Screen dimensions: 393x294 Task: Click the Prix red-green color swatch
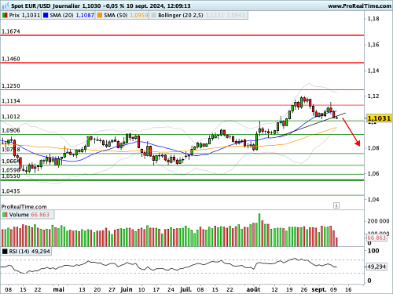pos(5,16)
